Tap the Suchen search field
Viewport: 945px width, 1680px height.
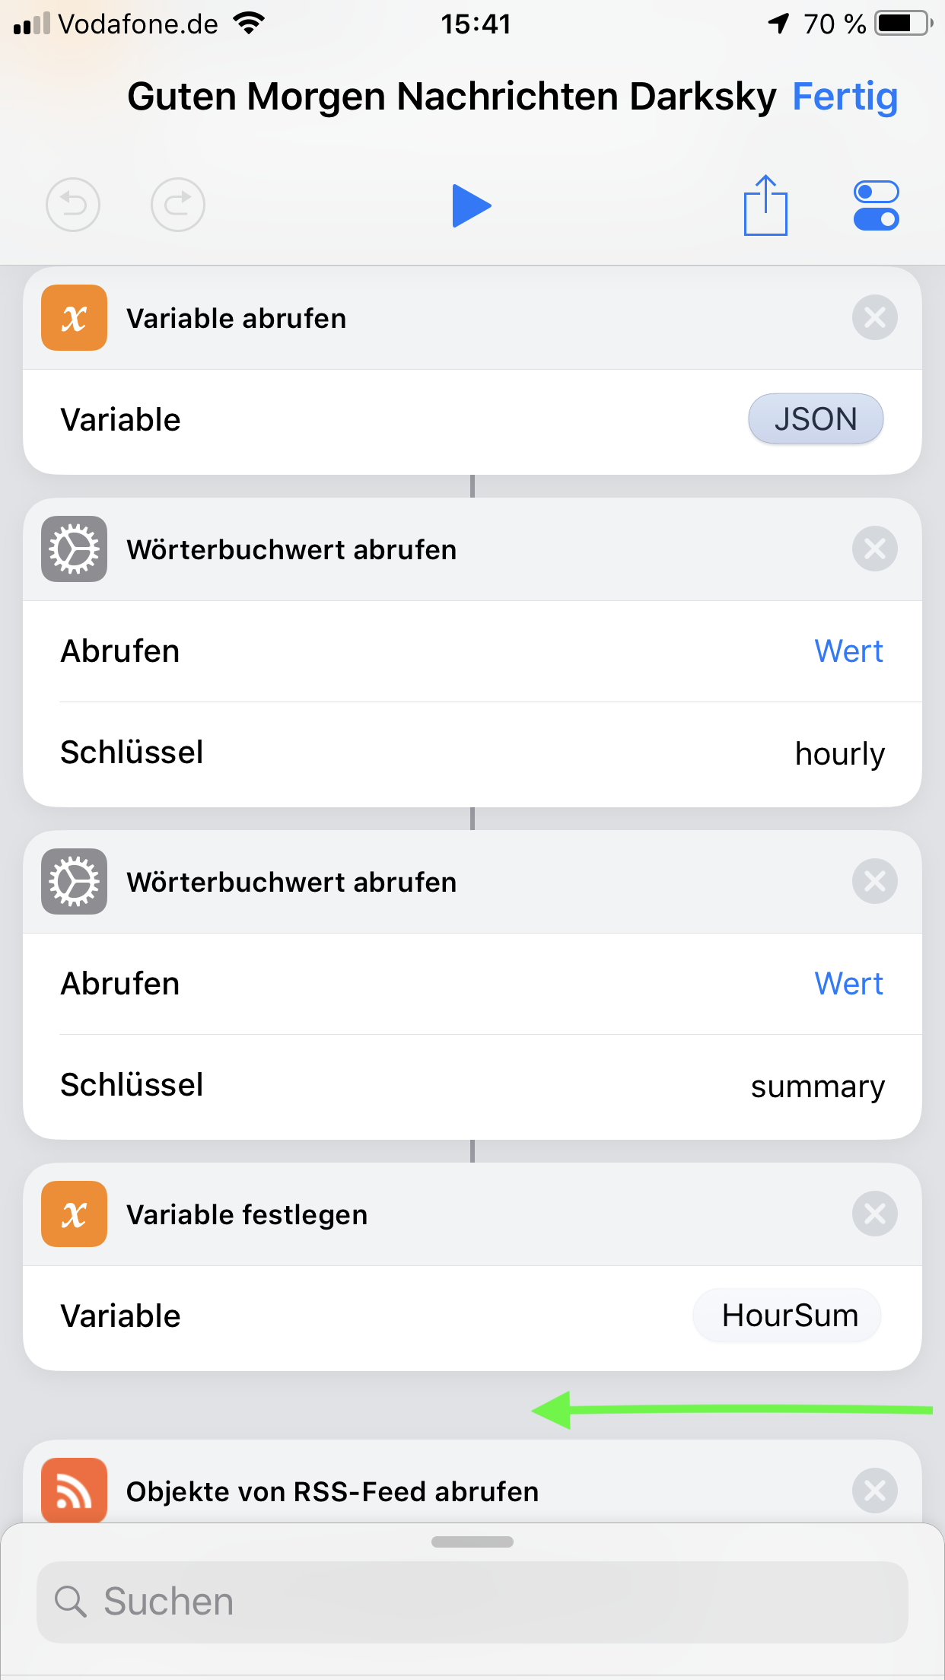click(x=472, y=1602)
